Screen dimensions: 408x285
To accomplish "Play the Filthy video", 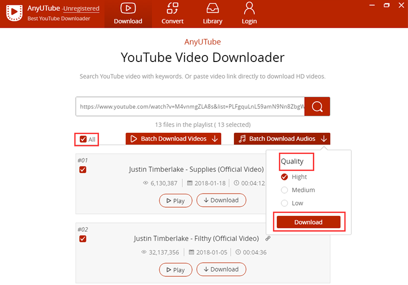I will pyautogui.click(x=176, y=270).
